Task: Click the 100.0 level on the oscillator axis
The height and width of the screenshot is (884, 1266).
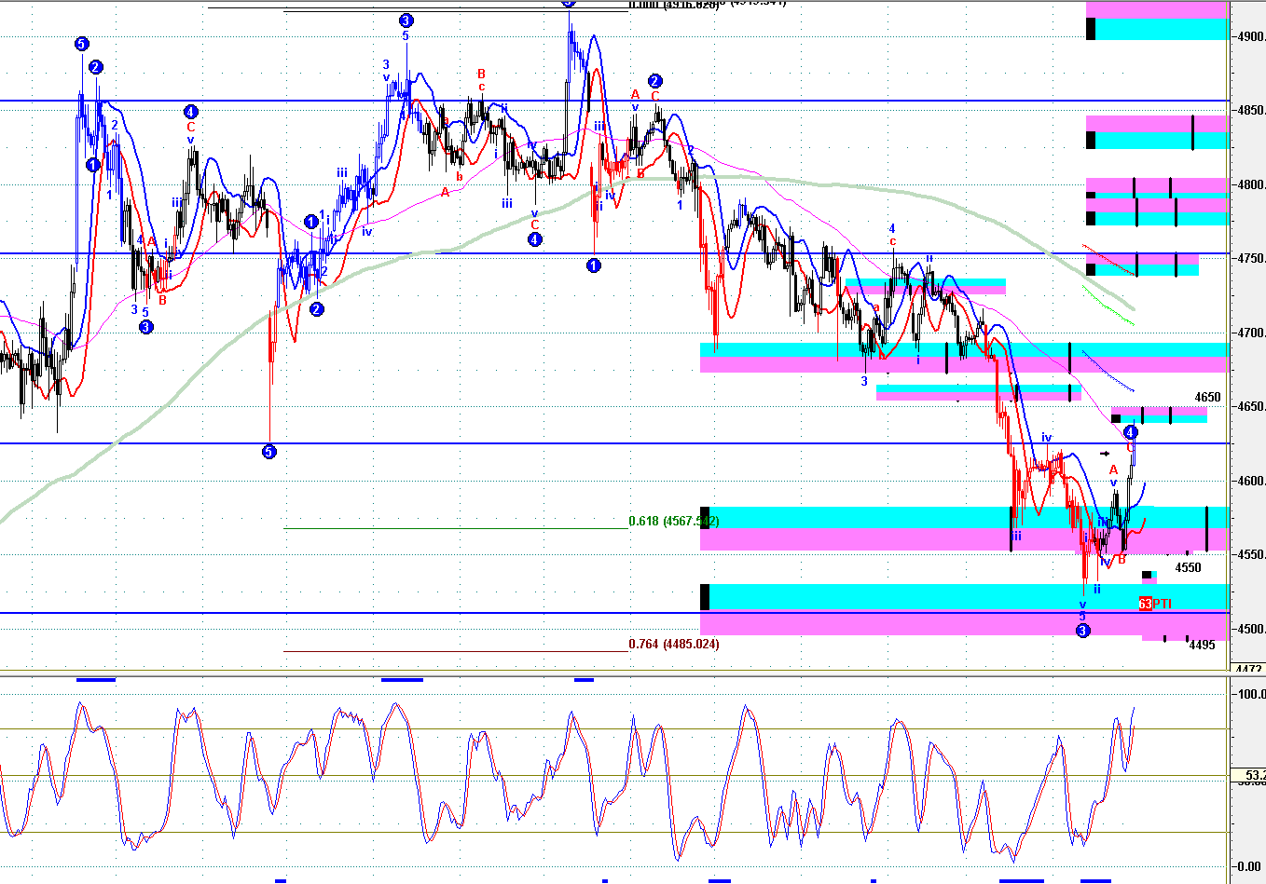Action: [1250, 694]
